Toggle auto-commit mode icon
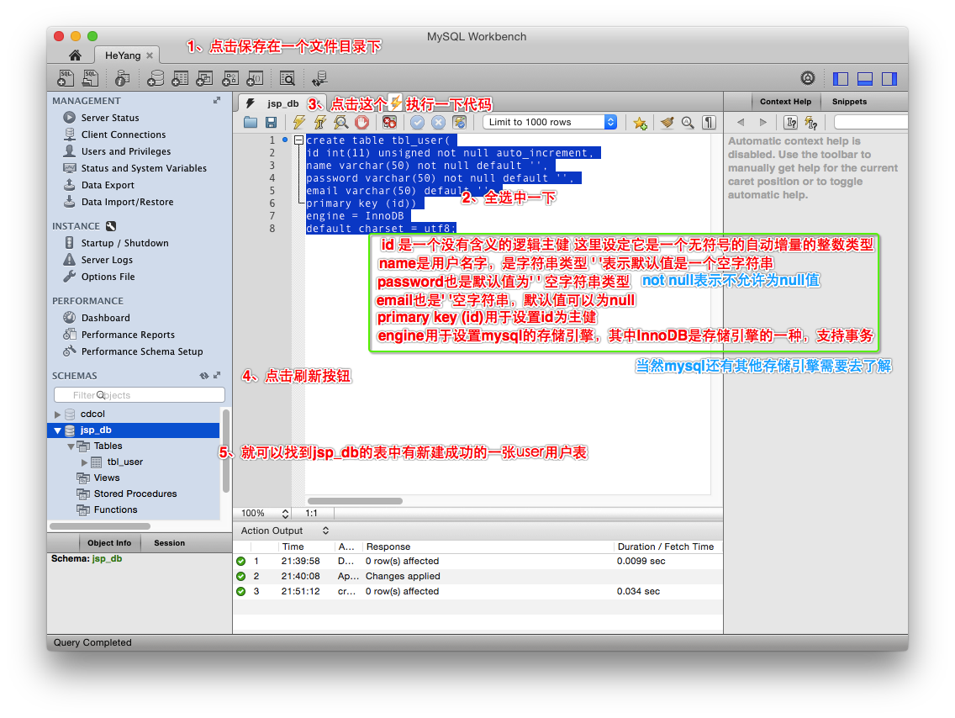Viewport: 955px width, 718px height. (459, 123)
